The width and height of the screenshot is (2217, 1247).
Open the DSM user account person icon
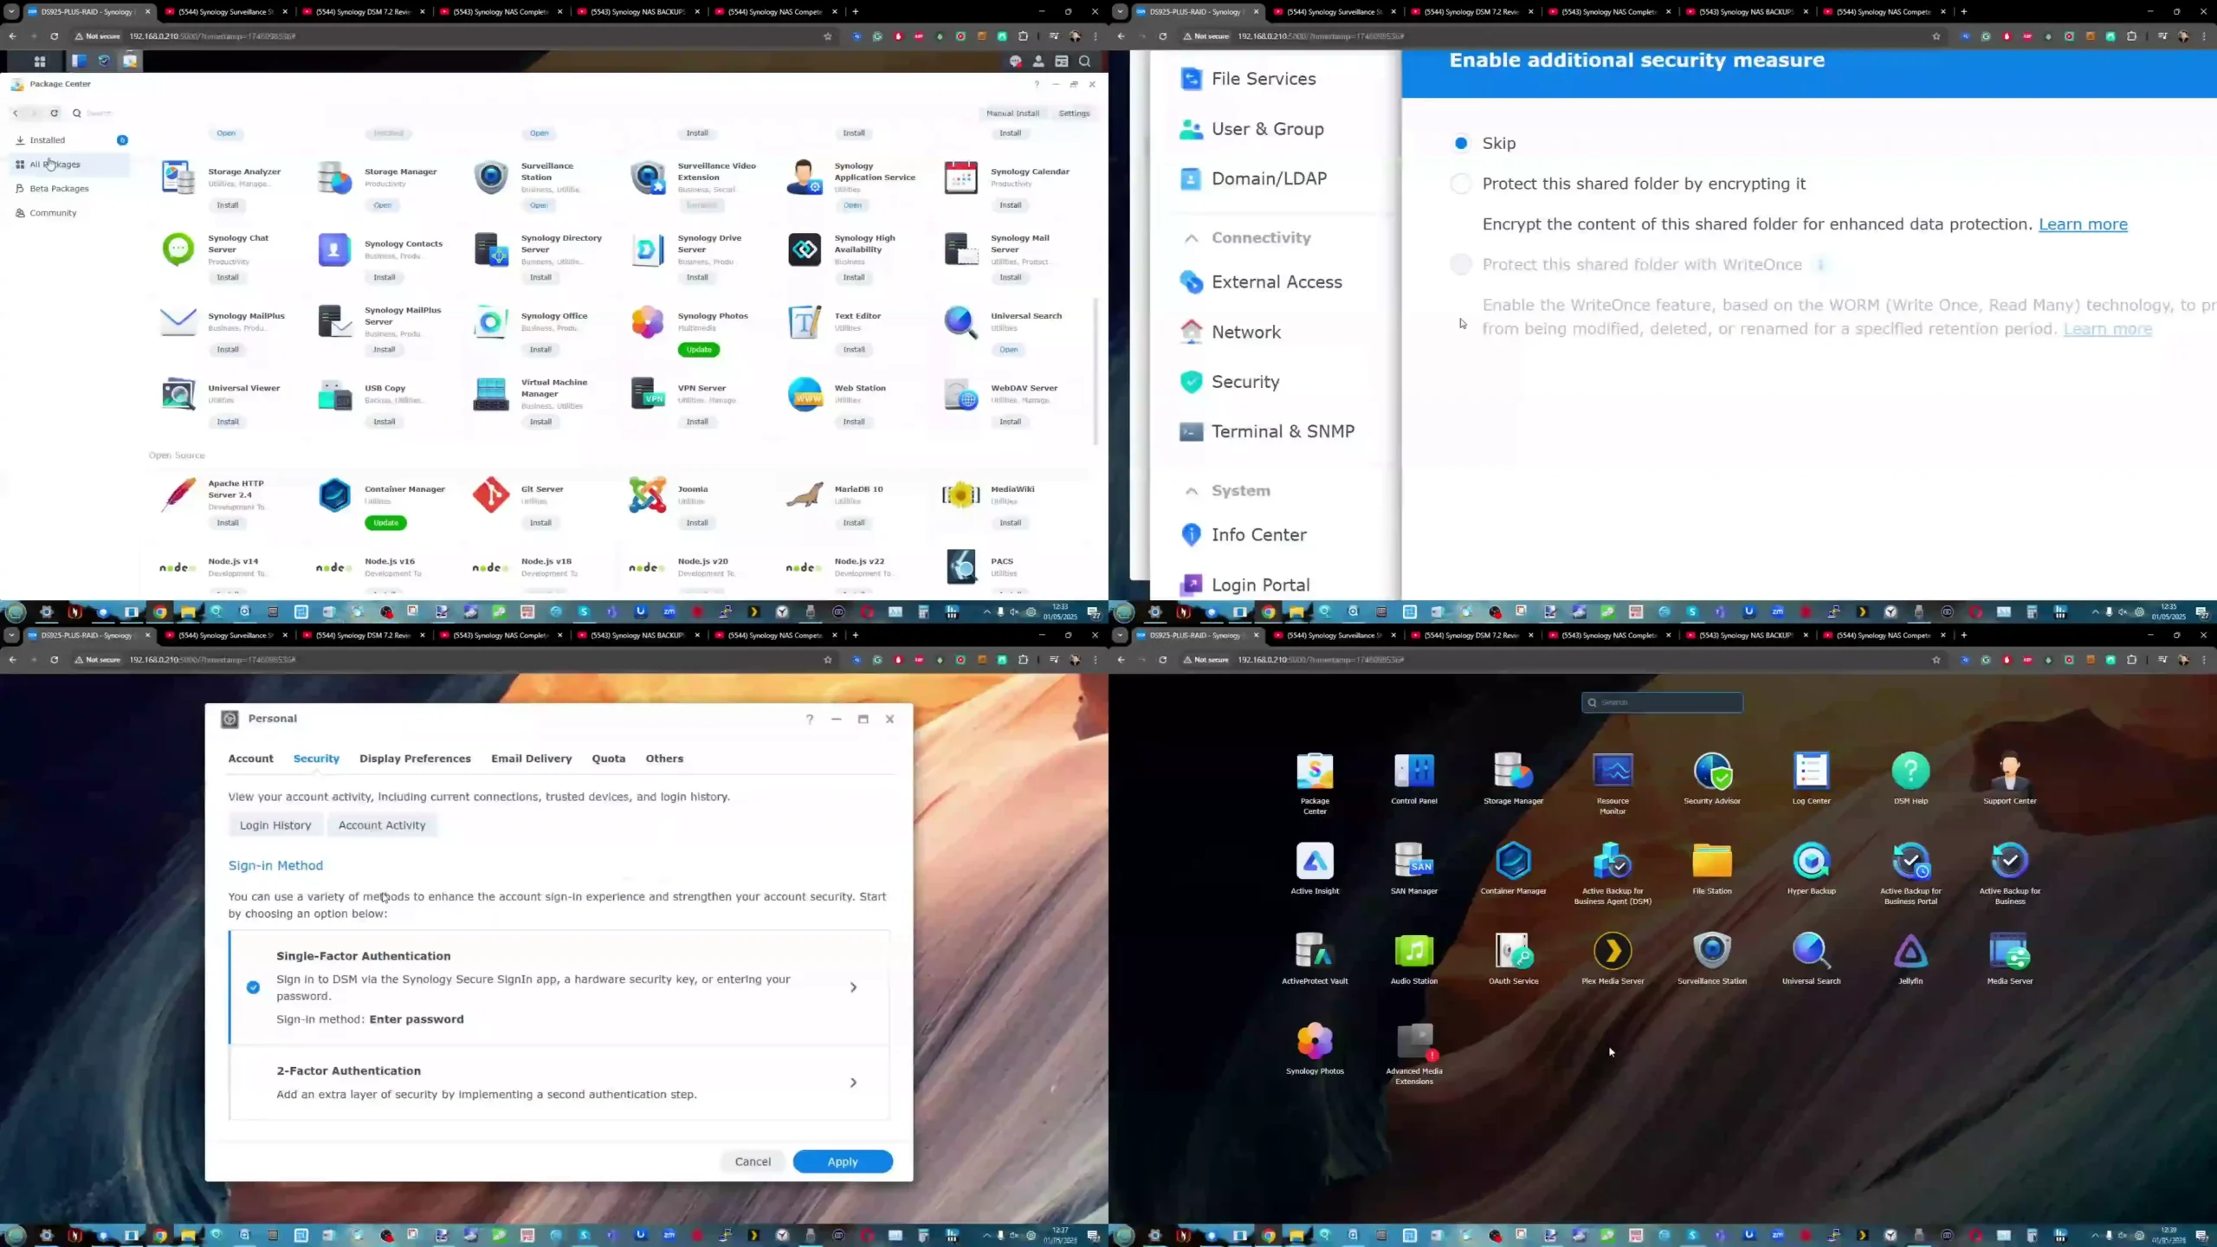click(x=1038, y=61)
